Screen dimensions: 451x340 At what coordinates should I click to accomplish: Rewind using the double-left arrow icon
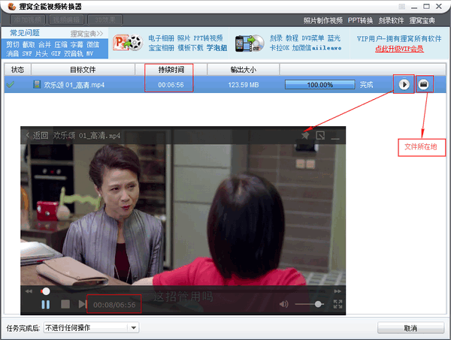coord(29,291)
